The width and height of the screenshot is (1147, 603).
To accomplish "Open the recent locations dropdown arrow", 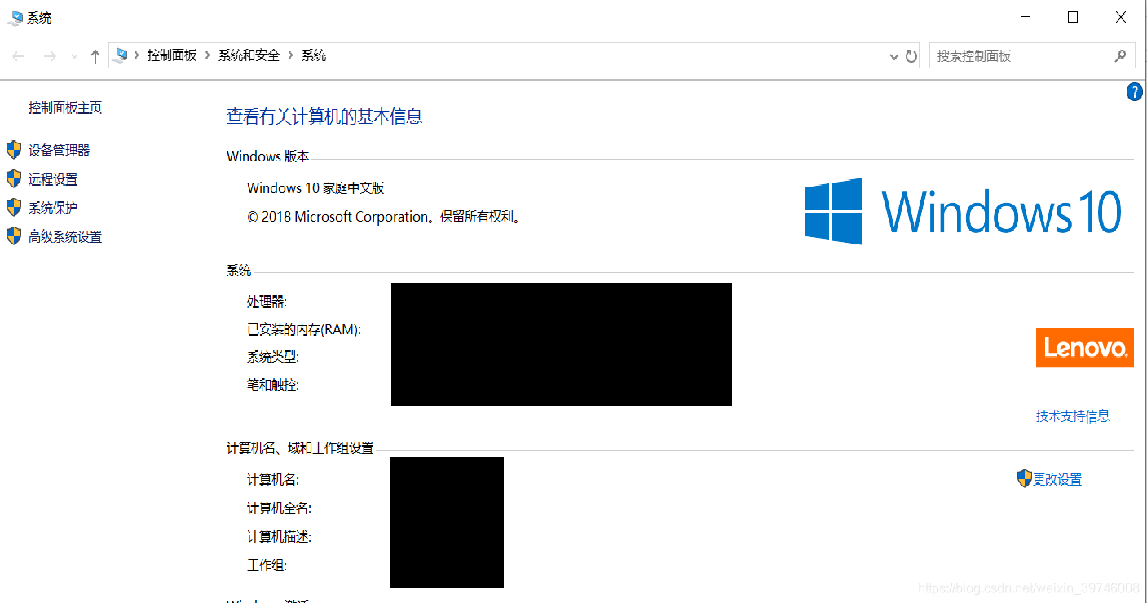I will click(74, 56).
